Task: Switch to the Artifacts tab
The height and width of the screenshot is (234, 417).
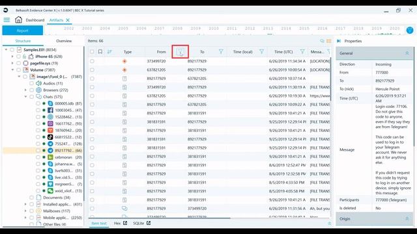Action: 56,20
